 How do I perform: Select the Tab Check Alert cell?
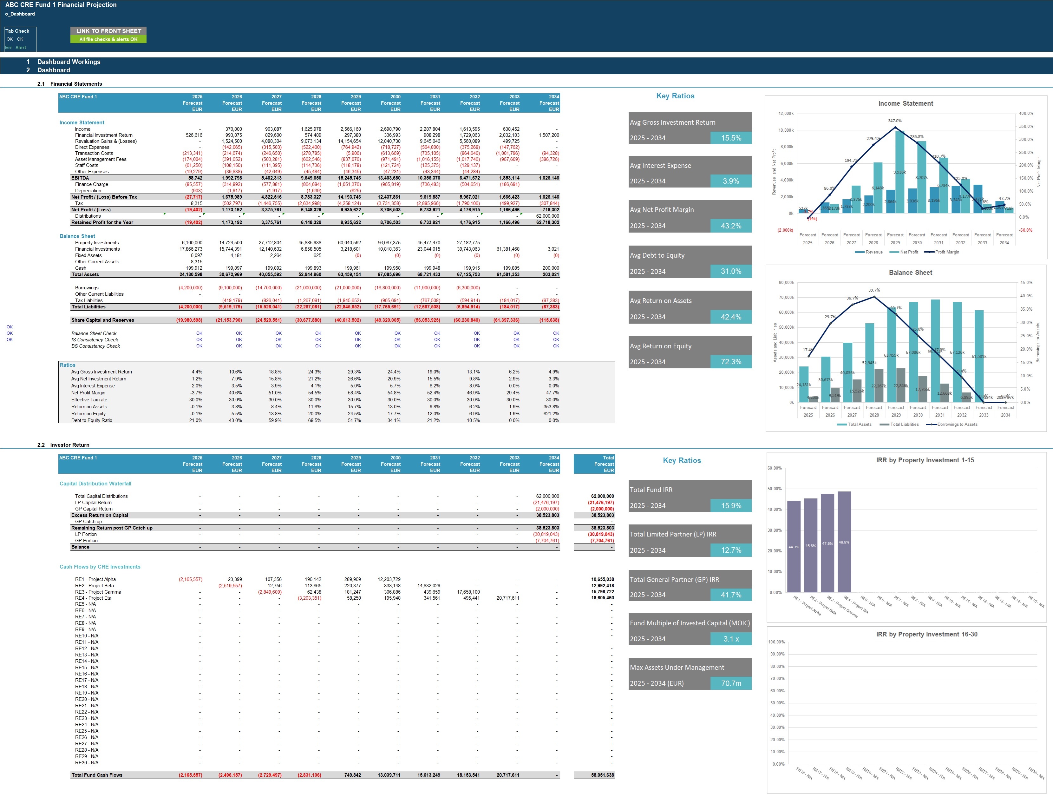(21, 48)
